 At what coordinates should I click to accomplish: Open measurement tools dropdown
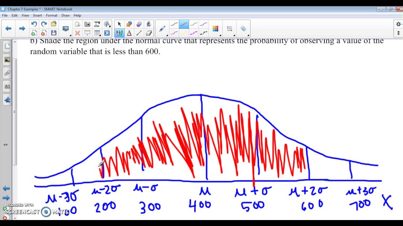click(x=107, y=24)
